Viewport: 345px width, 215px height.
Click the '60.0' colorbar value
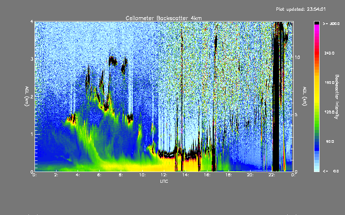[330, 141]
